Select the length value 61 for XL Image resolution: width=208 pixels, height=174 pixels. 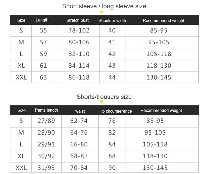click(x=43, y=66)
